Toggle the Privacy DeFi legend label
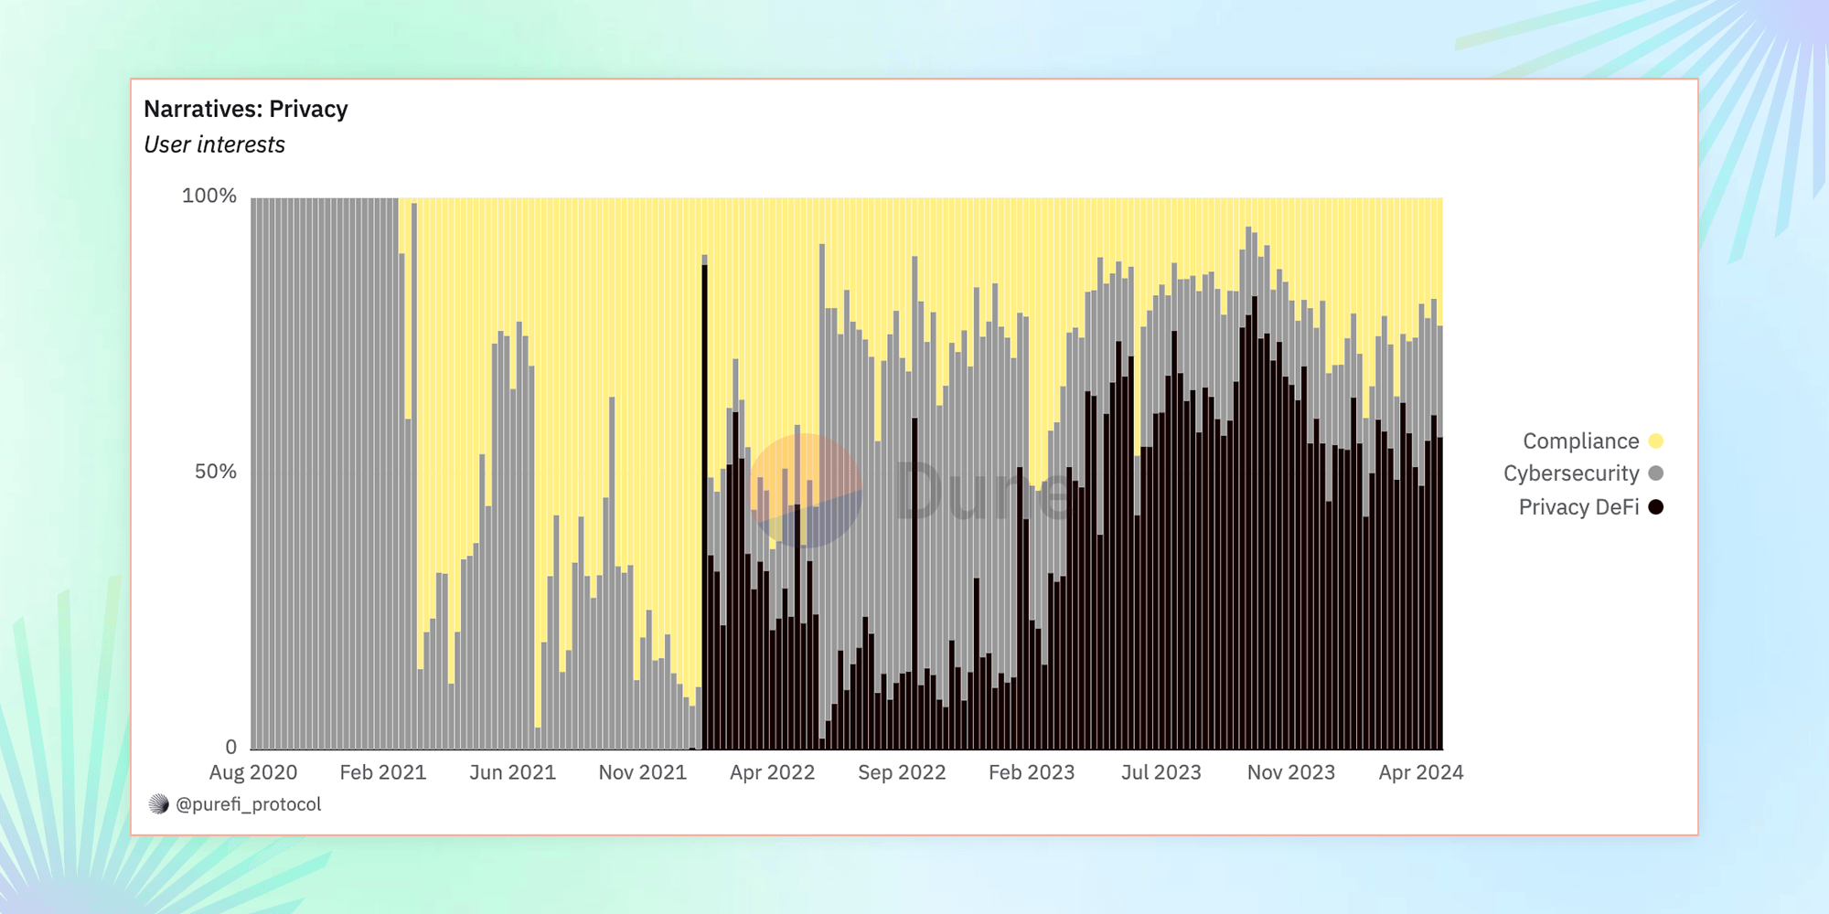This screenshot has height=914, width=1829. (1578, 507)
